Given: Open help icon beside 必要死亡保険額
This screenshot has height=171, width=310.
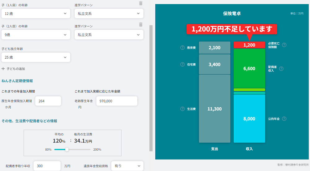Looking at the screenshot, I should point(284,45).
